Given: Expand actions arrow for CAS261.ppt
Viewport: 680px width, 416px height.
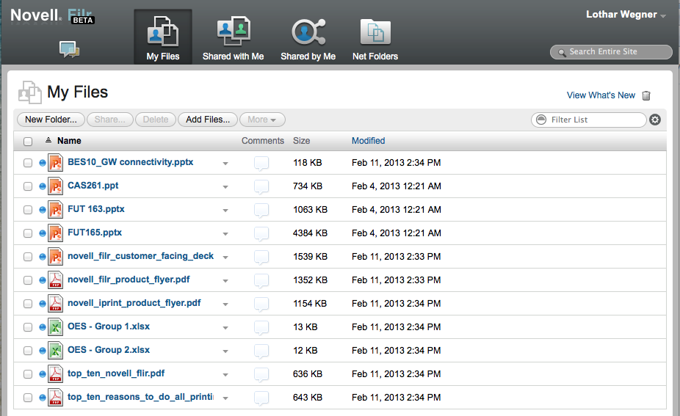Looking at the screenshot, I should (225, 187).
